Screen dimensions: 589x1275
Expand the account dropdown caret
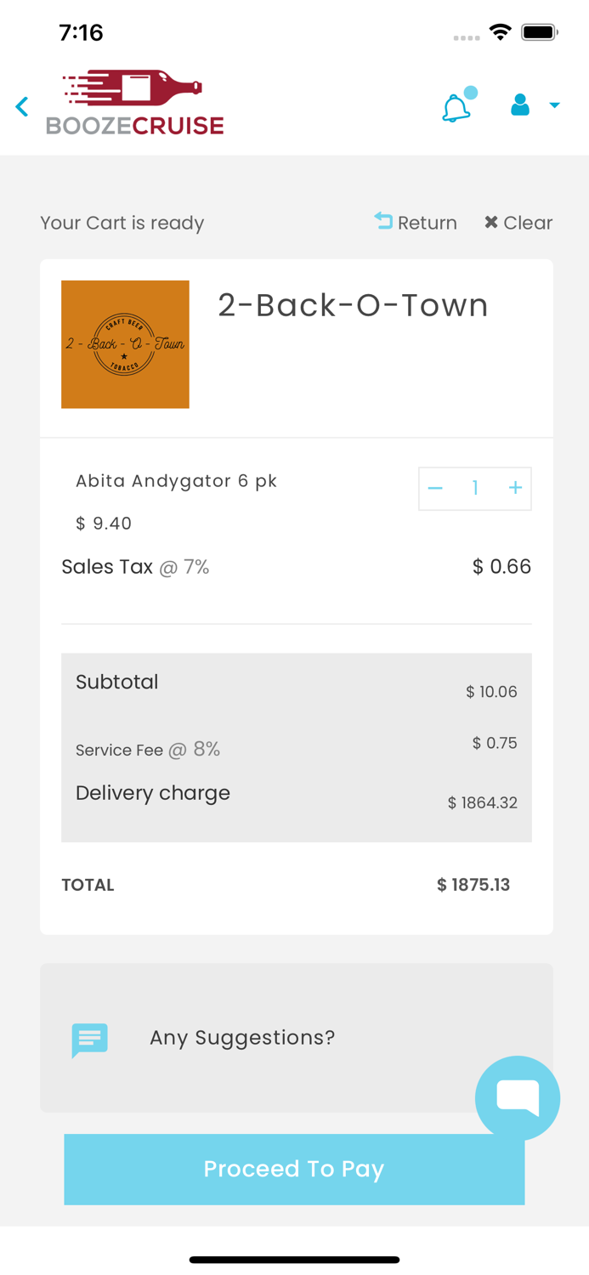(x=555, y=105)
